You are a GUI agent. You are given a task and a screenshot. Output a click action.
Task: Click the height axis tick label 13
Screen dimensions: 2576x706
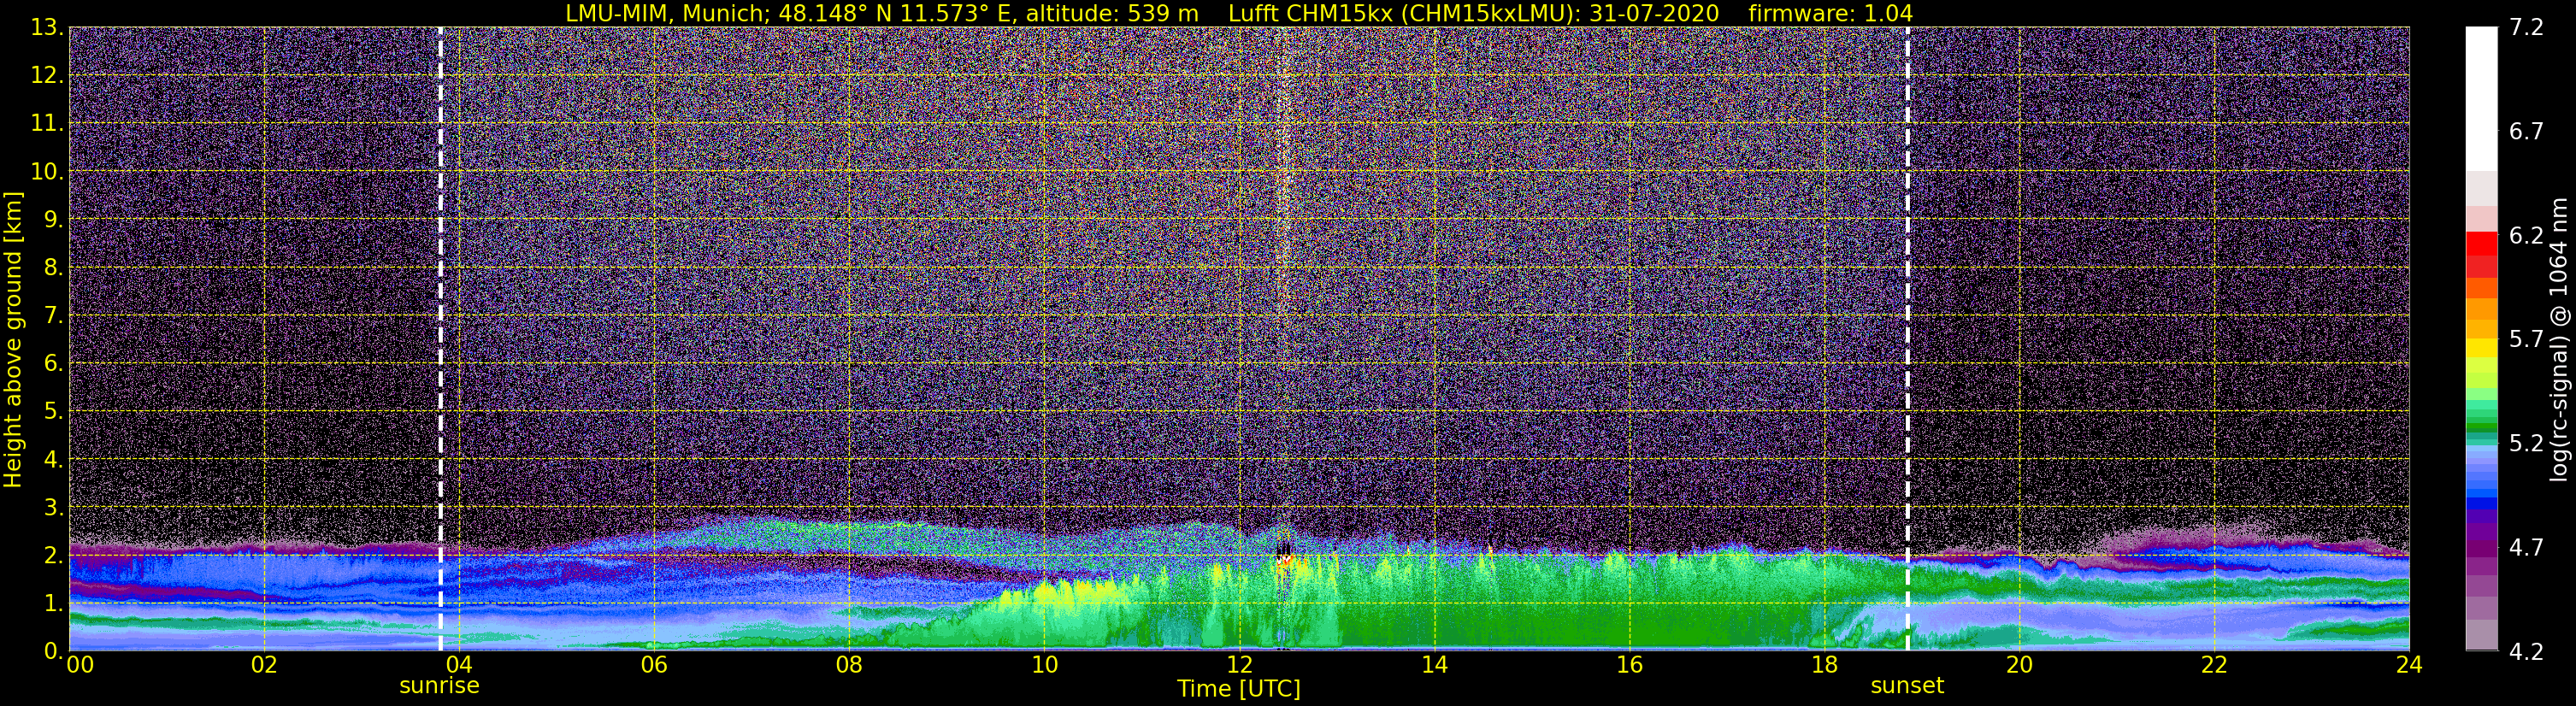[x=46, y=27]
